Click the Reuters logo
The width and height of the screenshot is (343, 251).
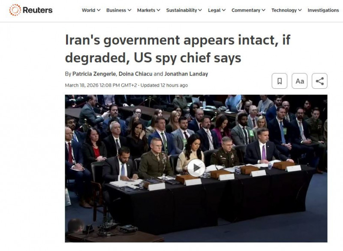[x=30, y=10]
